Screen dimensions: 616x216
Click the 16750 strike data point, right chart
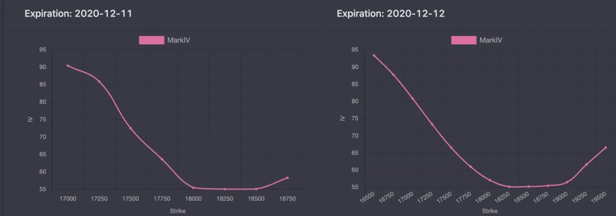(x=393, y=75)
